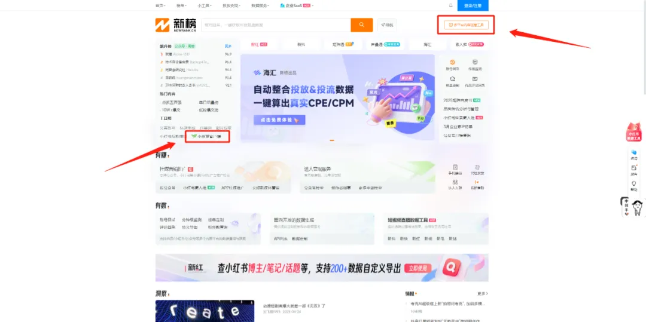Open the 数据定制 link
Screen dimensions: 646x322
pyautogui.click(x=300, y=238)
